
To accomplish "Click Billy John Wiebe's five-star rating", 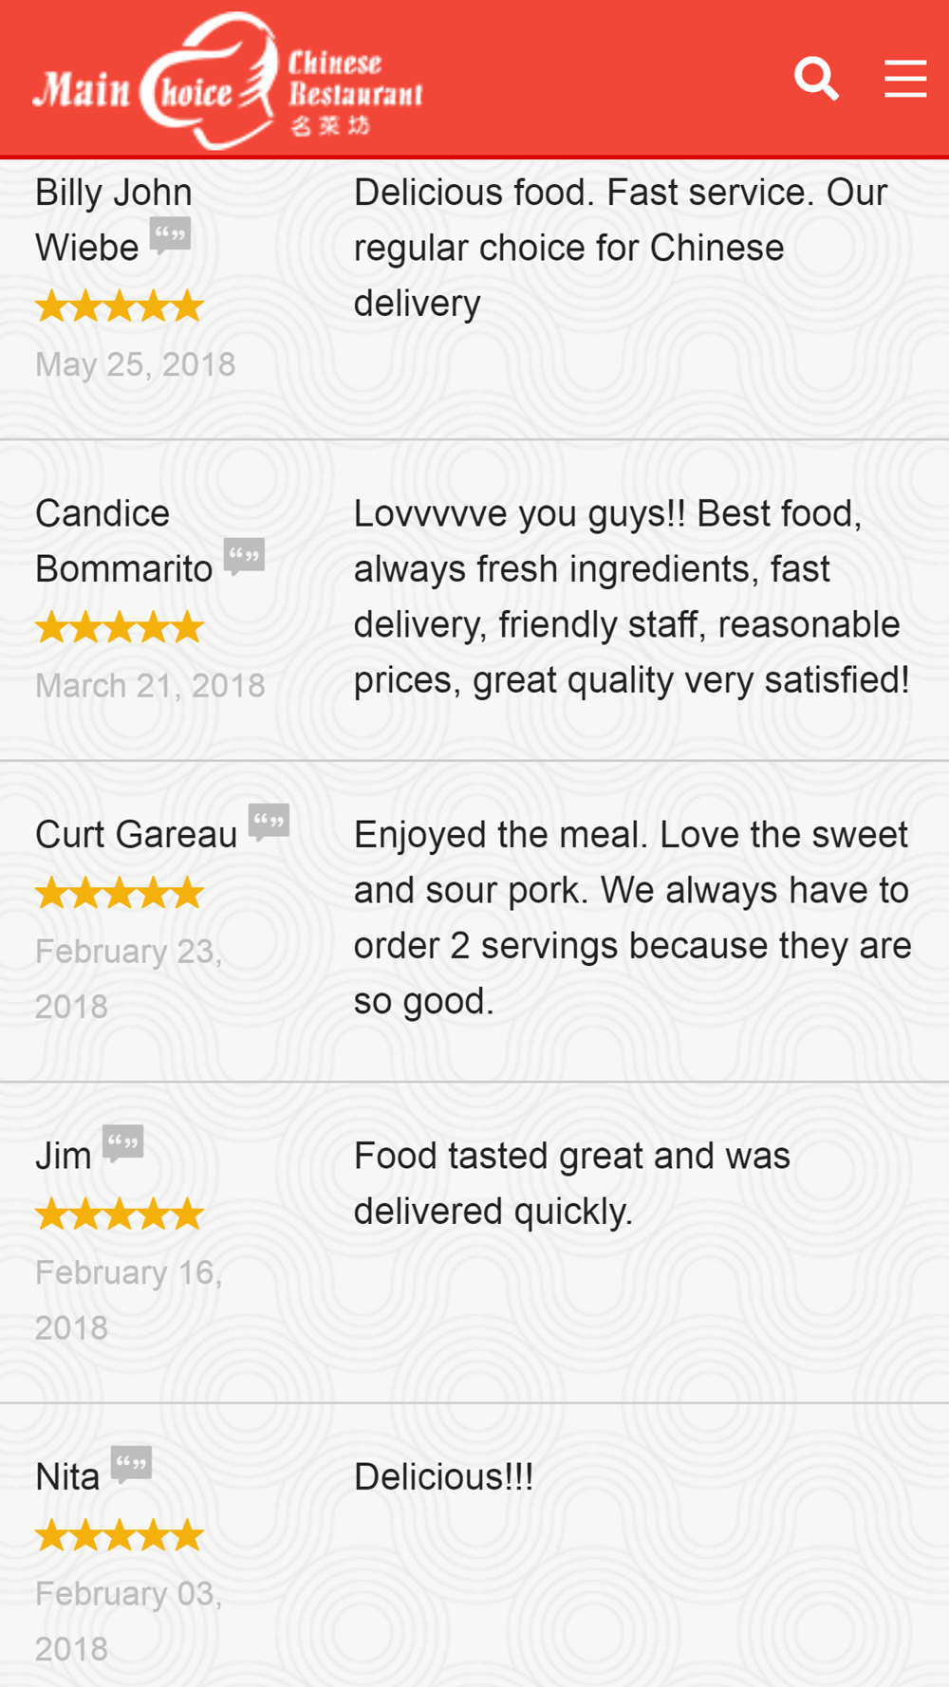I will click(120, 306).
